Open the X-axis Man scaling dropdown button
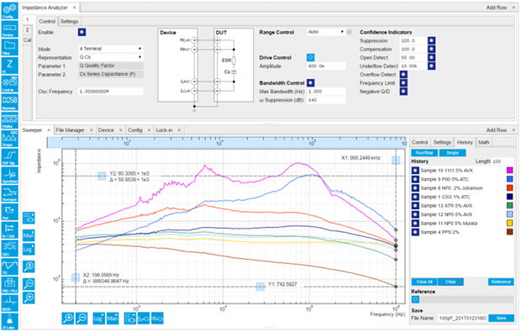 point(113,318)
